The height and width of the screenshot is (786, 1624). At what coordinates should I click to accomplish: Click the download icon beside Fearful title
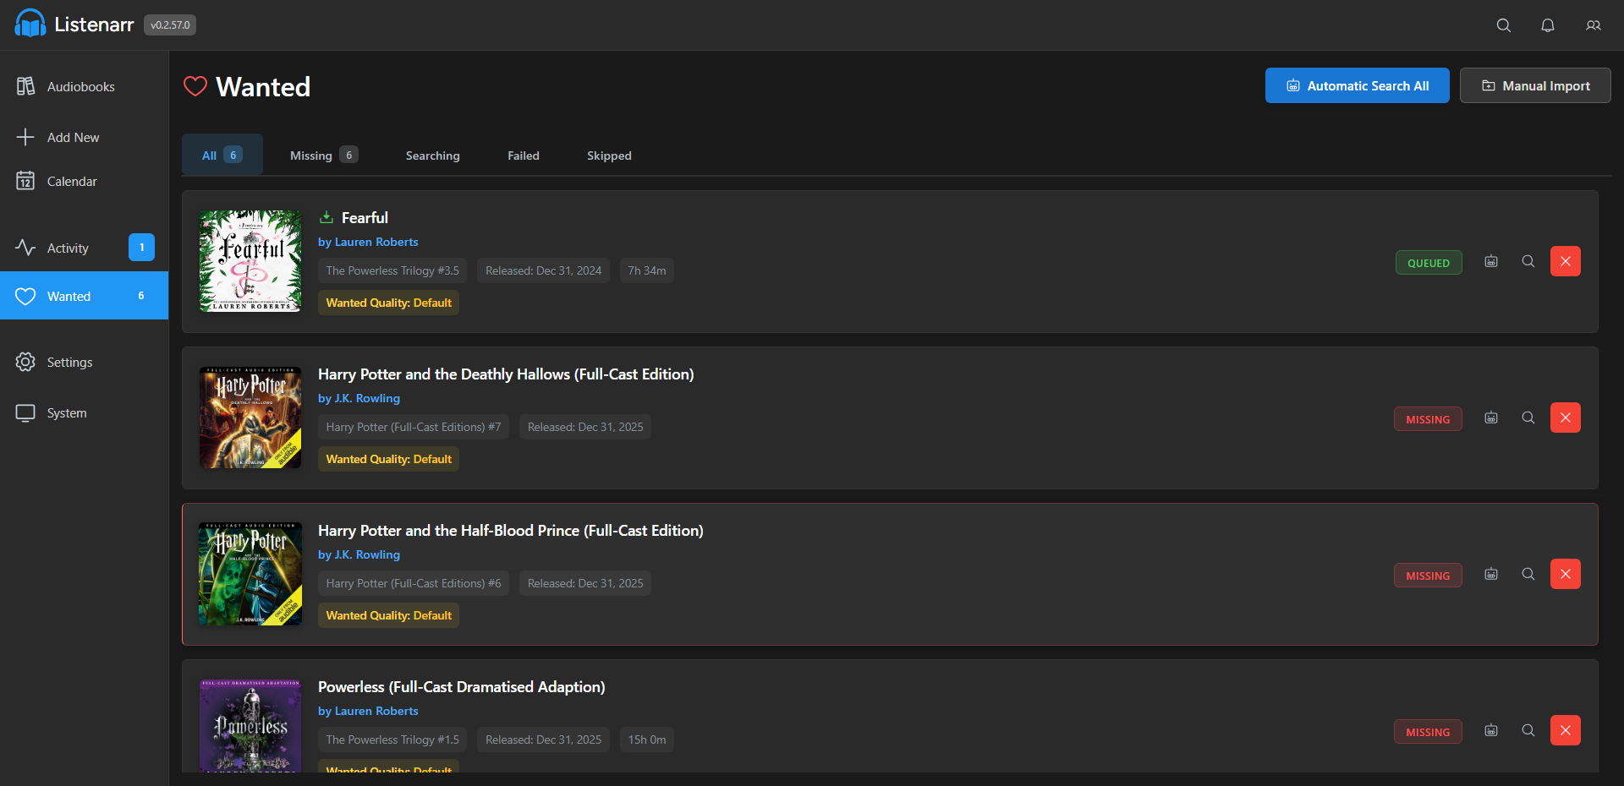(x=326, y=217)
